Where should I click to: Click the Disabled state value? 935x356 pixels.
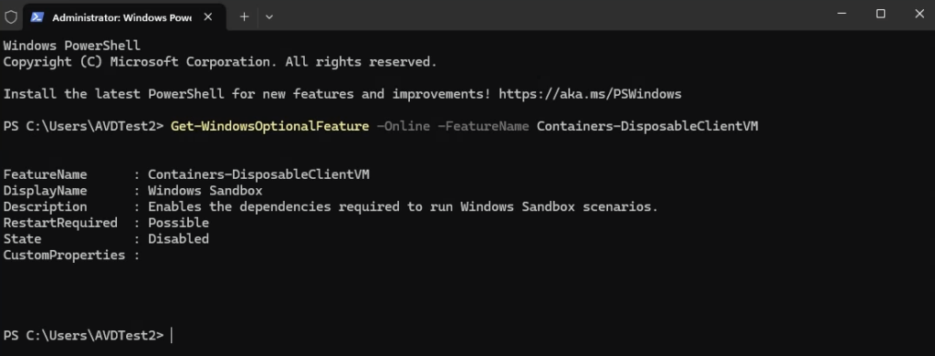coord(178,239)
